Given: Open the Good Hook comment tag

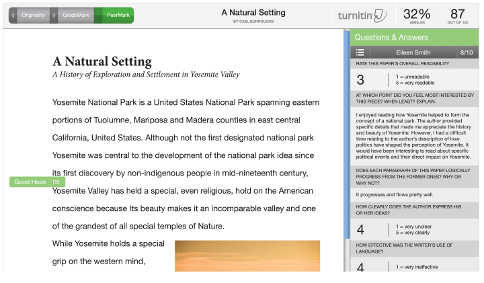Looking at the screenshot, I should [37, 181].
